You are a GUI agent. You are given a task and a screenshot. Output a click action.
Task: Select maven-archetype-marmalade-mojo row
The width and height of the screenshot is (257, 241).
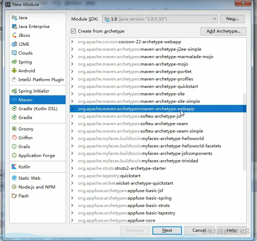[x=158, y=56]
